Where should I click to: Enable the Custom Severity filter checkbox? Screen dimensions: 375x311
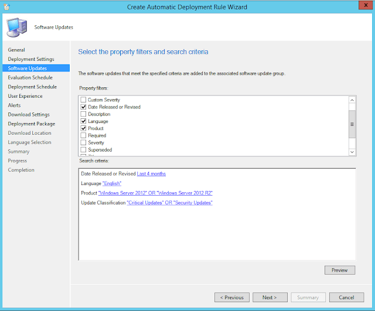pos(83,100)
